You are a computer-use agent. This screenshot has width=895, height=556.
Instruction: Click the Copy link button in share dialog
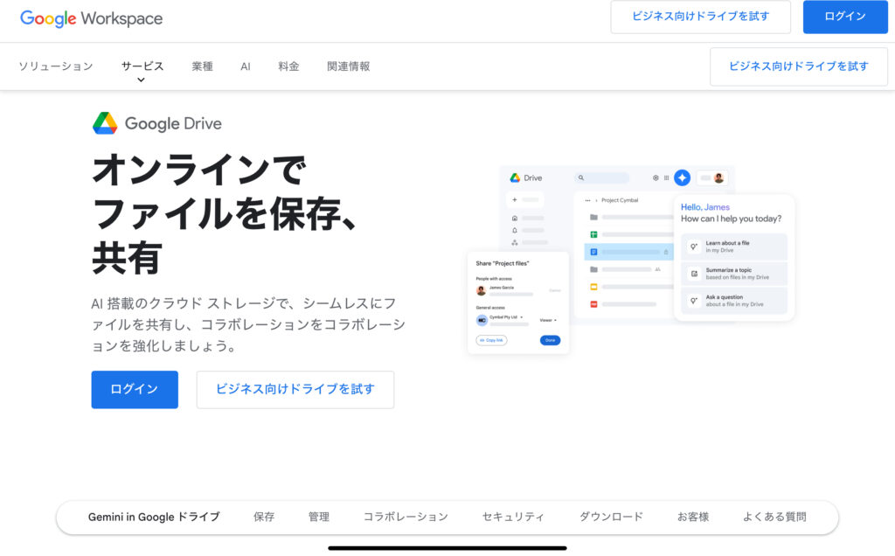pos(491,340)
